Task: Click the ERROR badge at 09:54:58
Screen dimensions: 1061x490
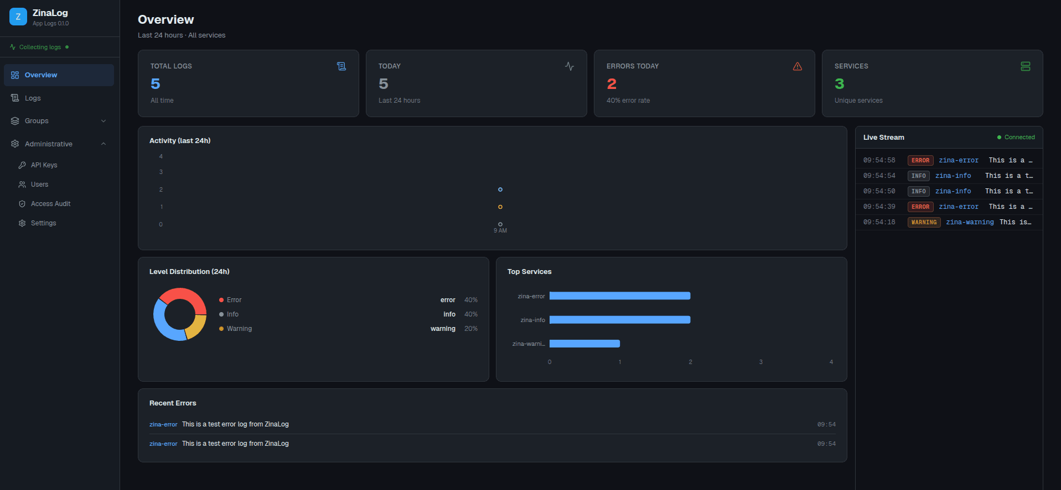Action: [x=920, y=160]
